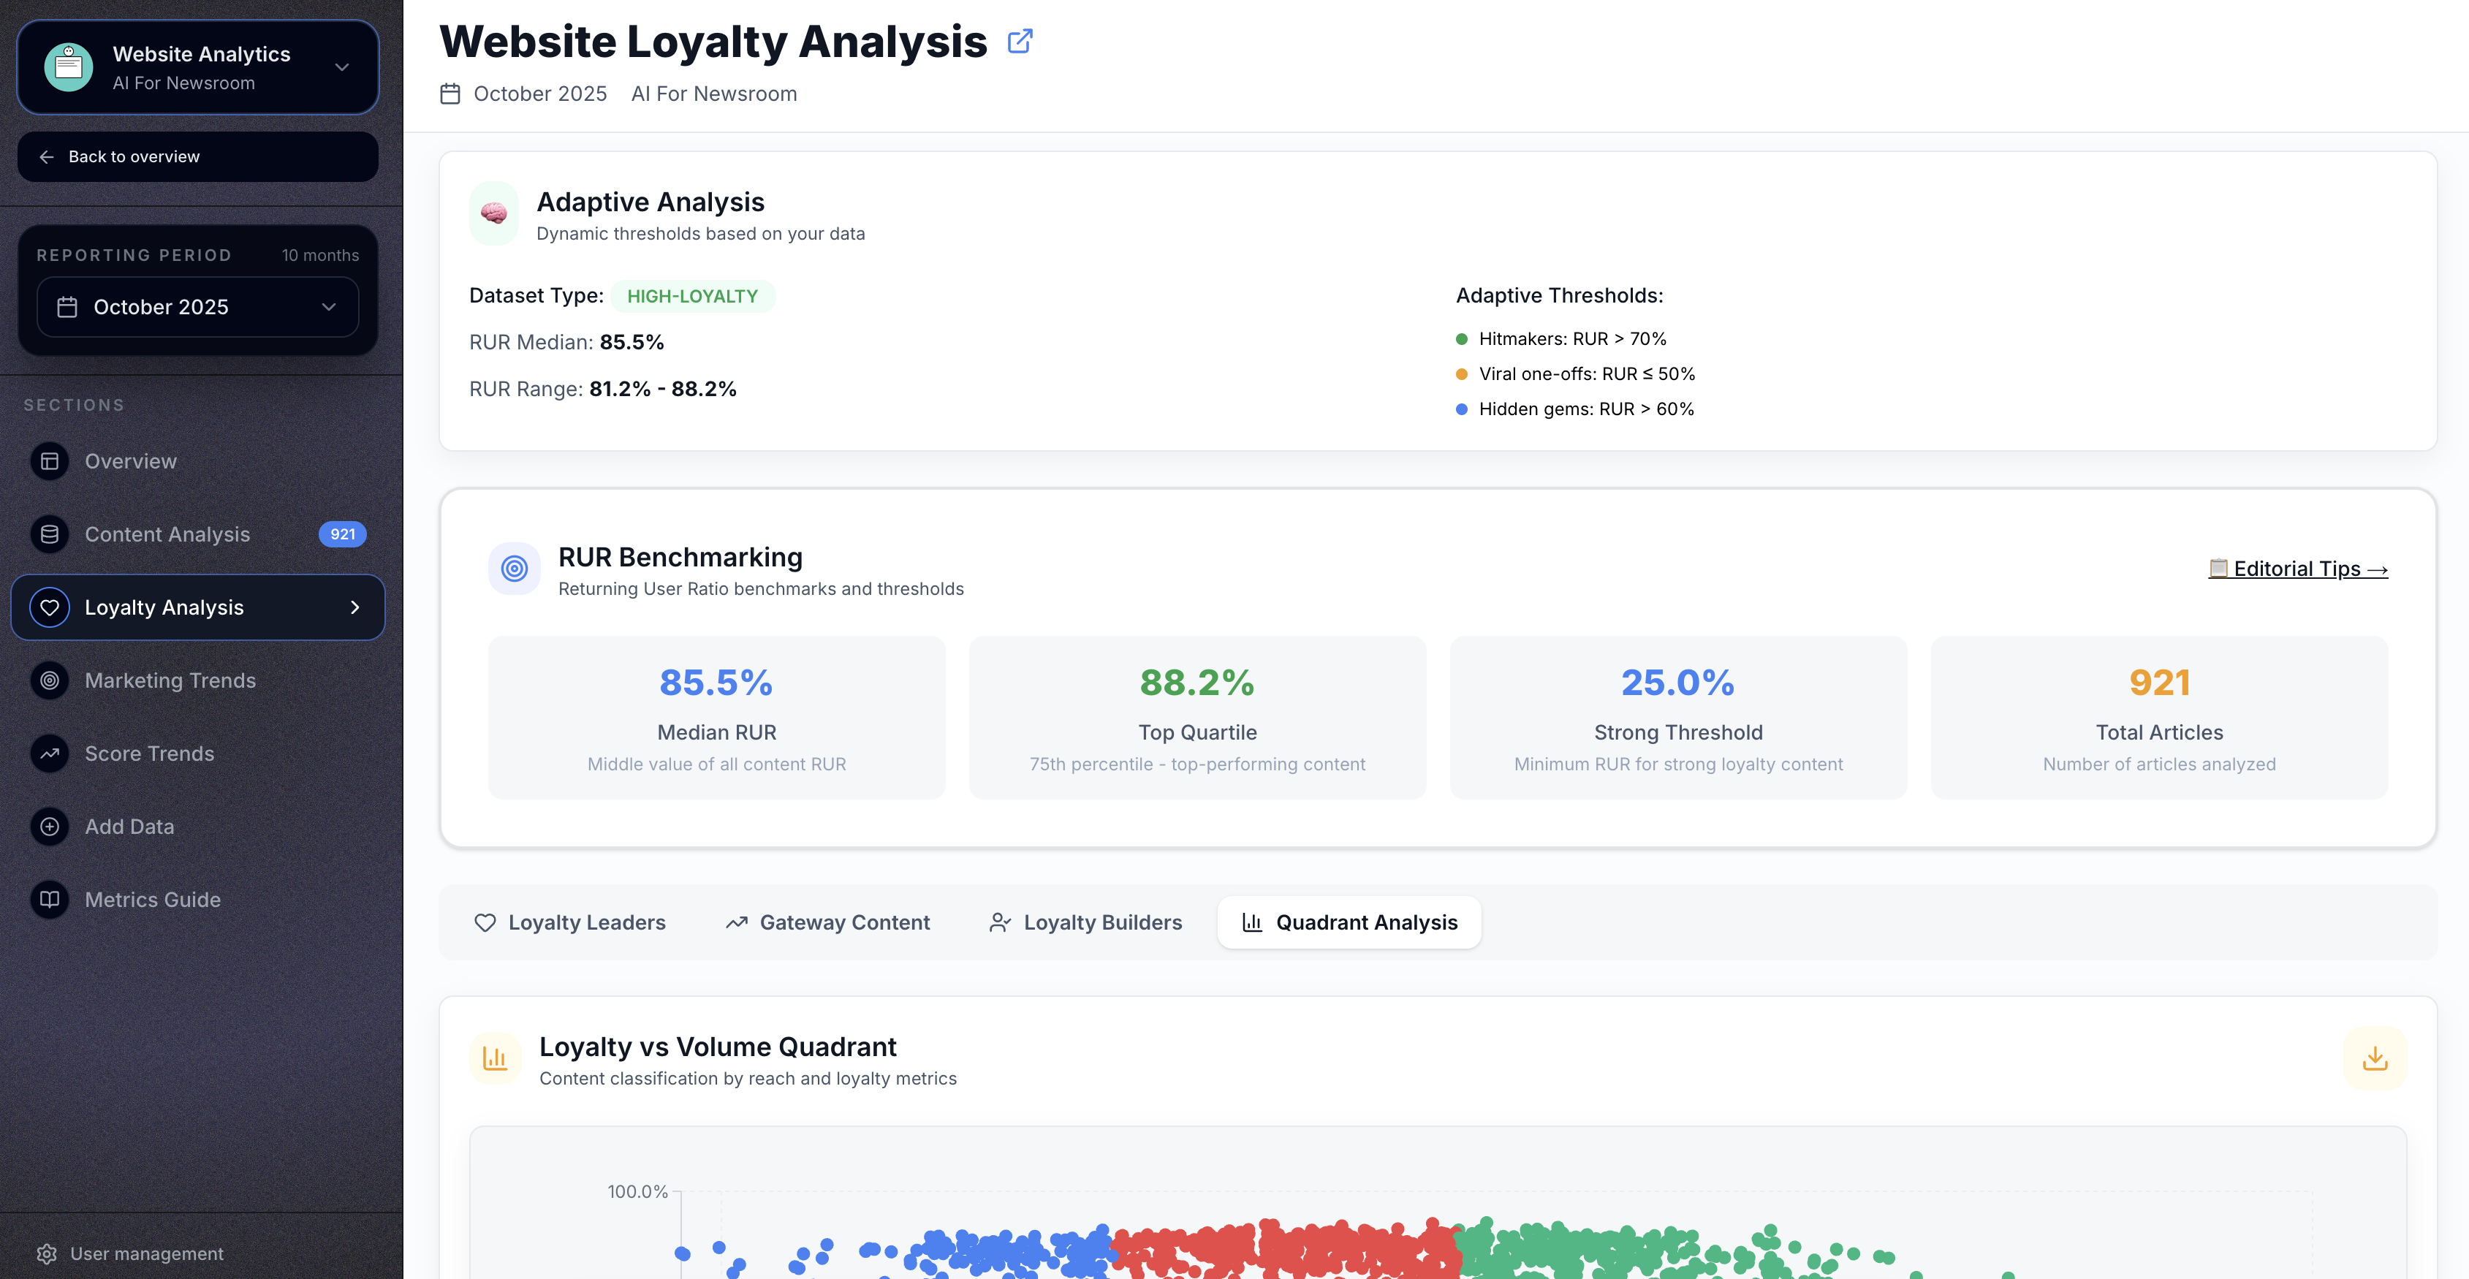Open User management settings gear
The height and width of the screenshot is (1279, 2469).
45,1253
